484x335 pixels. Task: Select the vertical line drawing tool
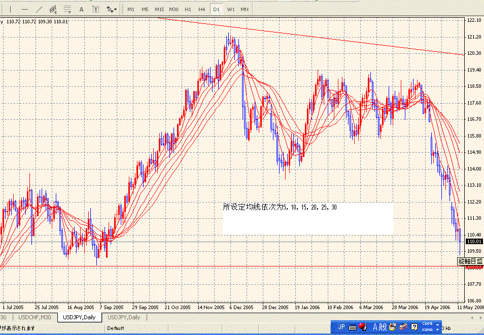(11, 9)
